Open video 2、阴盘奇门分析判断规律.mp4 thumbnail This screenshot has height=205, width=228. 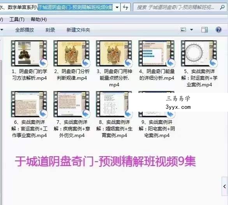tap(72, 53)
